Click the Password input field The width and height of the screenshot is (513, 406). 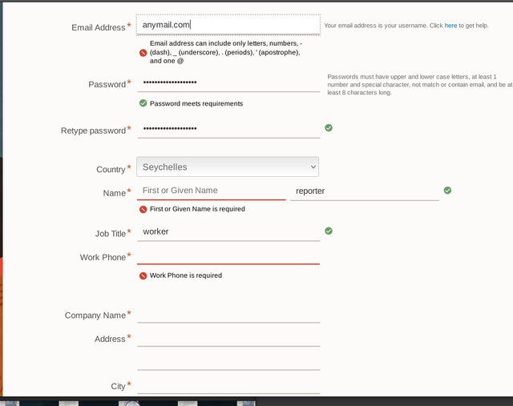click(228, 82)
